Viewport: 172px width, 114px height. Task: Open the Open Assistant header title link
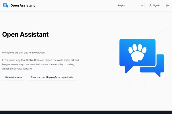(23, 5)
